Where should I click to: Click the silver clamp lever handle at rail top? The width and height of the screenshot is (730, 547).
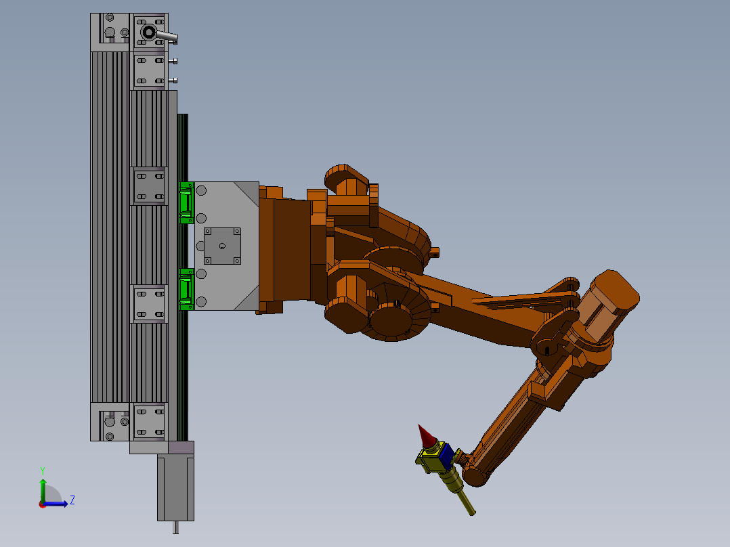coord(166,35)
